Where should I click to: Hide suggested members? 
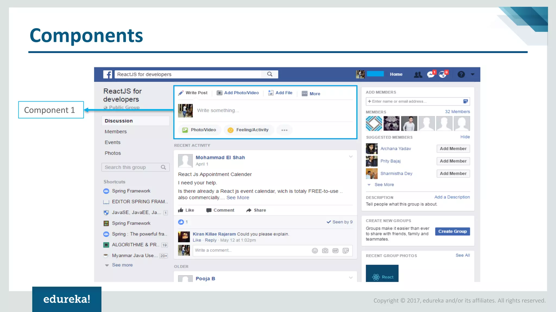[465, 137]
